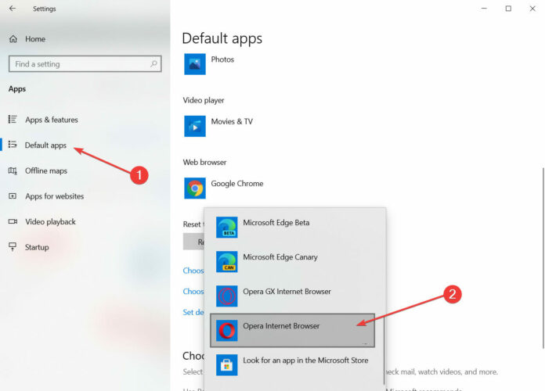Click the Movies & TV app icon
This screenshot has height=391, width=545.
[x=195, y=126]
